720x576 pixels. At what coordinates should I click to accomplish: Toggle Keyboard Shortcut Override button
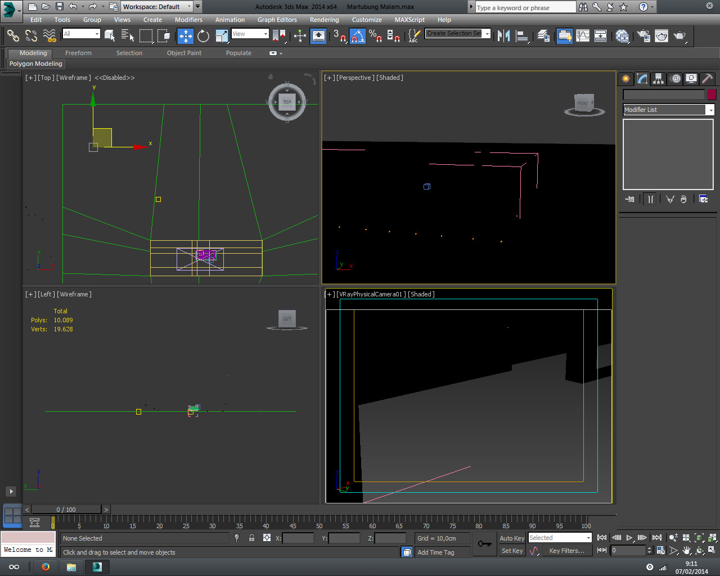(x=318, y=36)
